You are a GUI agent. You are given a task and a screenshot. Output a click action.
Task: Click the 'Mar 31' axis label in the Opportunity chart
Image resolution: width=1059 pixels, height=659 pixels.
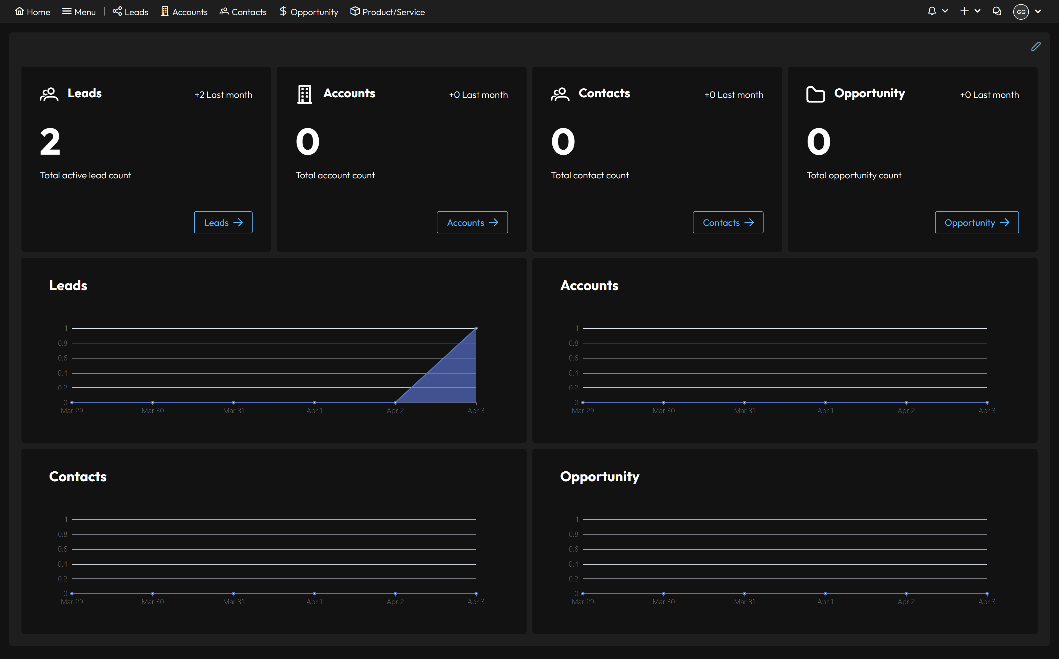[744, 601]
